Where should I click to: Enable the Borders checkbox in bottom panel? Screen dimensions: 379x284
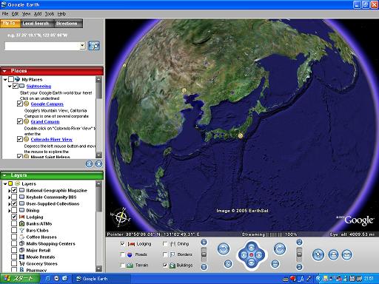[x=165, y=254]
